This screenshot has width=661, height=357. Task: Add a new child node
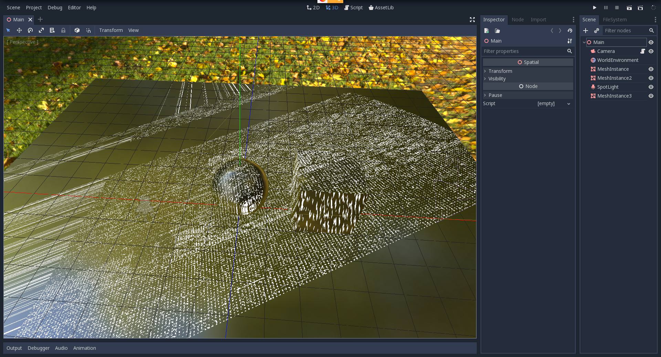[586, 31]
